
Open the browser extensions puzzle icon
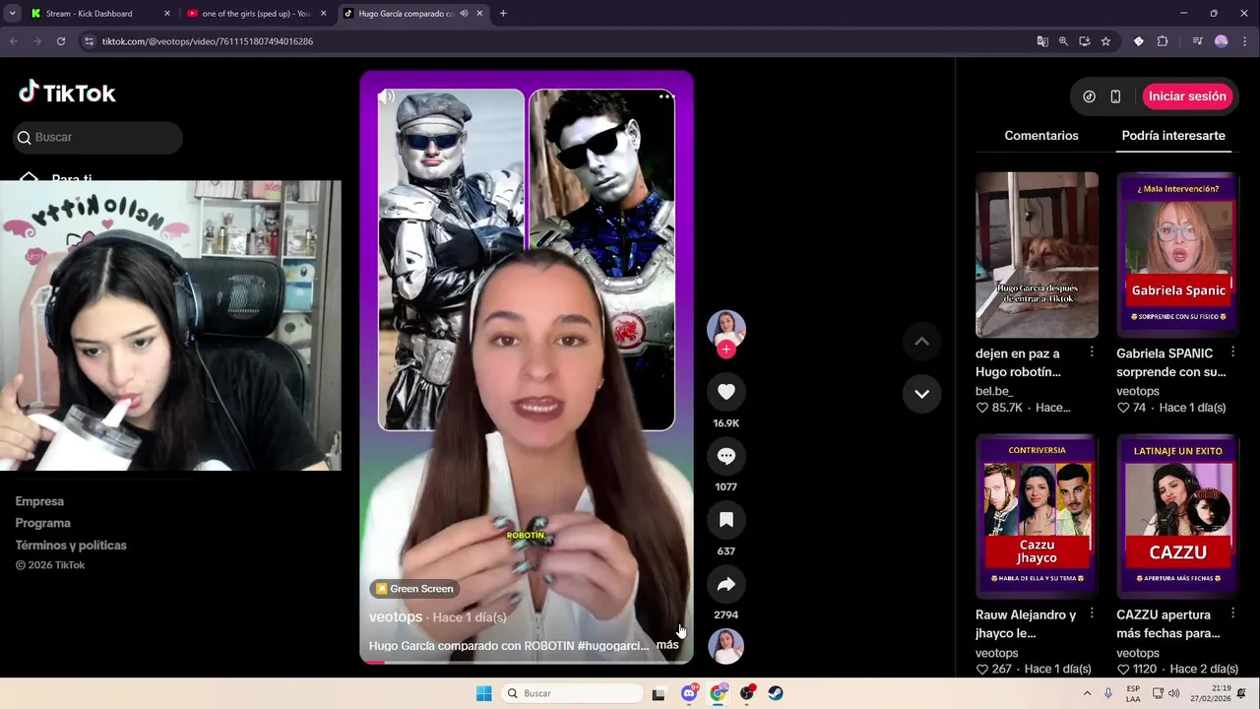tap(1163, 41)
